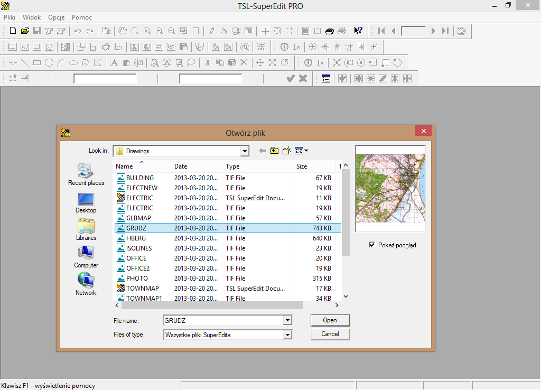Sort the file list by the Type column

(257, 166)
